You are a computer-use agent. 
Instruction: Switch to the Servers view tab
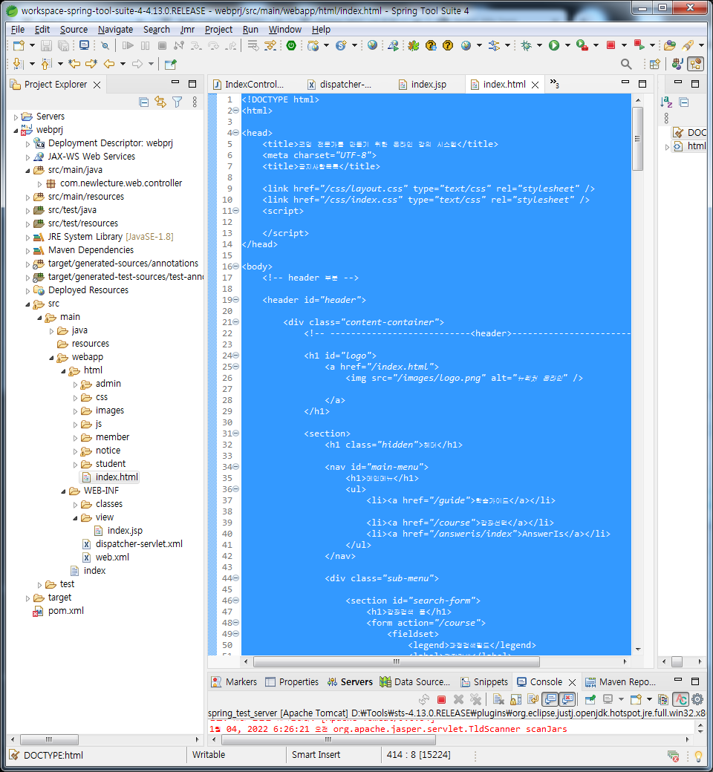pos(350,682)
